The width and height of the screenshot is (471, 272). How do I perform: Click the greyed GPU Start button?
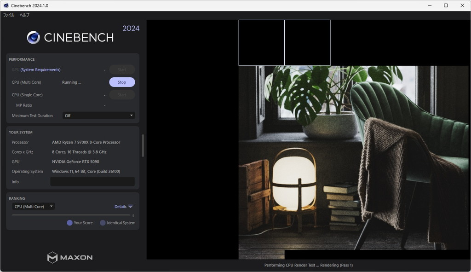[x=122, y=70]
